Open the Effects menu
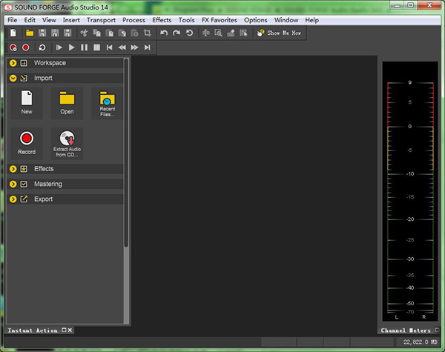 pyautogui.click(x=162, y=20)
